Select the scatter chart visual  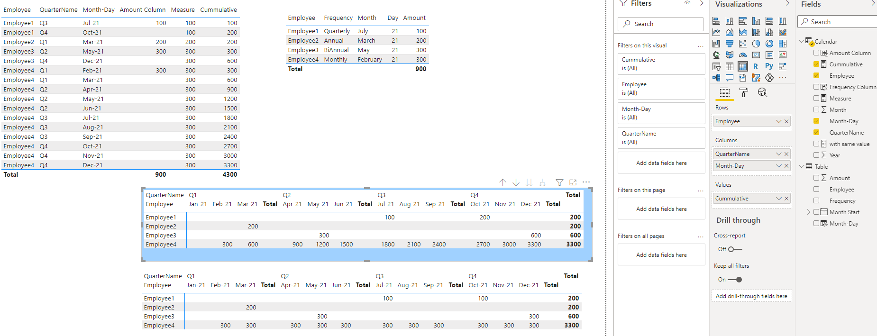tap(743, 44)
